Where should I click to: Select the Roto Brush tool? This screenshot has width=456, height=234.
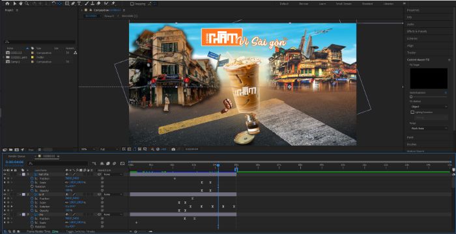106,3
